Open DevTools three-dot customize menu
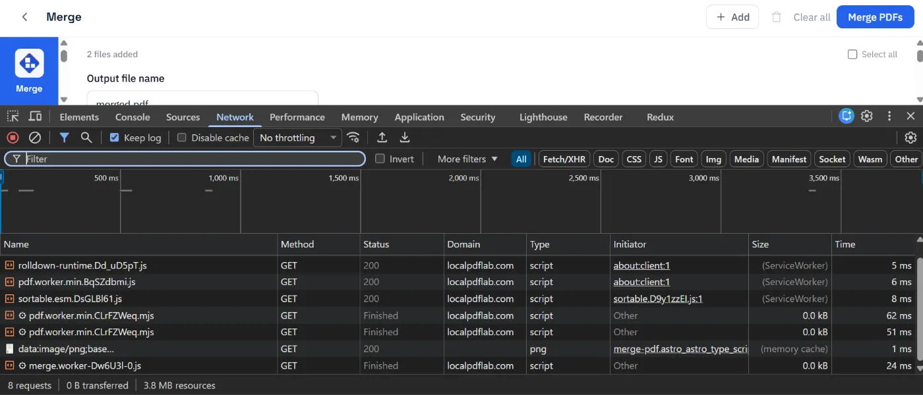 889,116
